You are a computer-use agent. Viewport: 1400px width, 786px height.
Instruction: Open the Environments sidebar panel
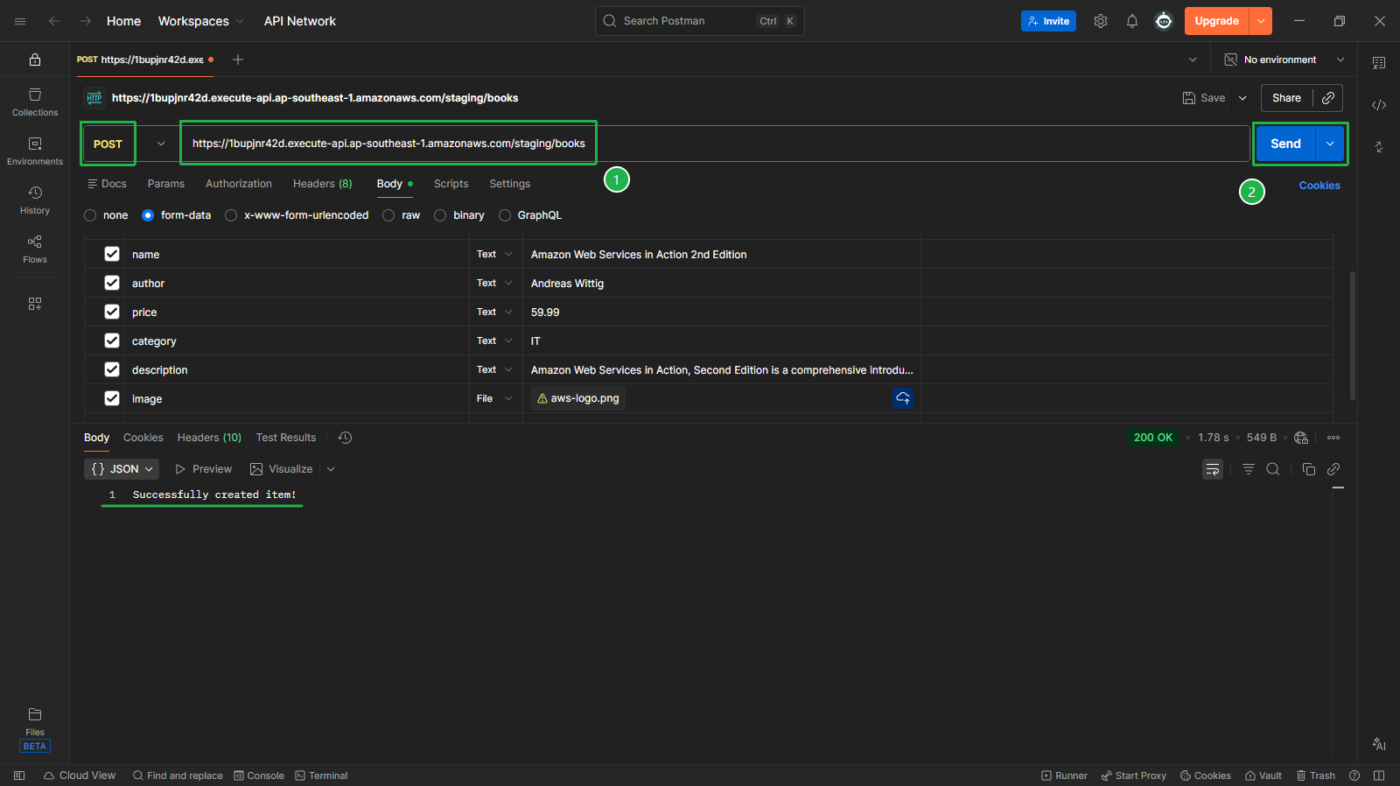pos(35,151)
